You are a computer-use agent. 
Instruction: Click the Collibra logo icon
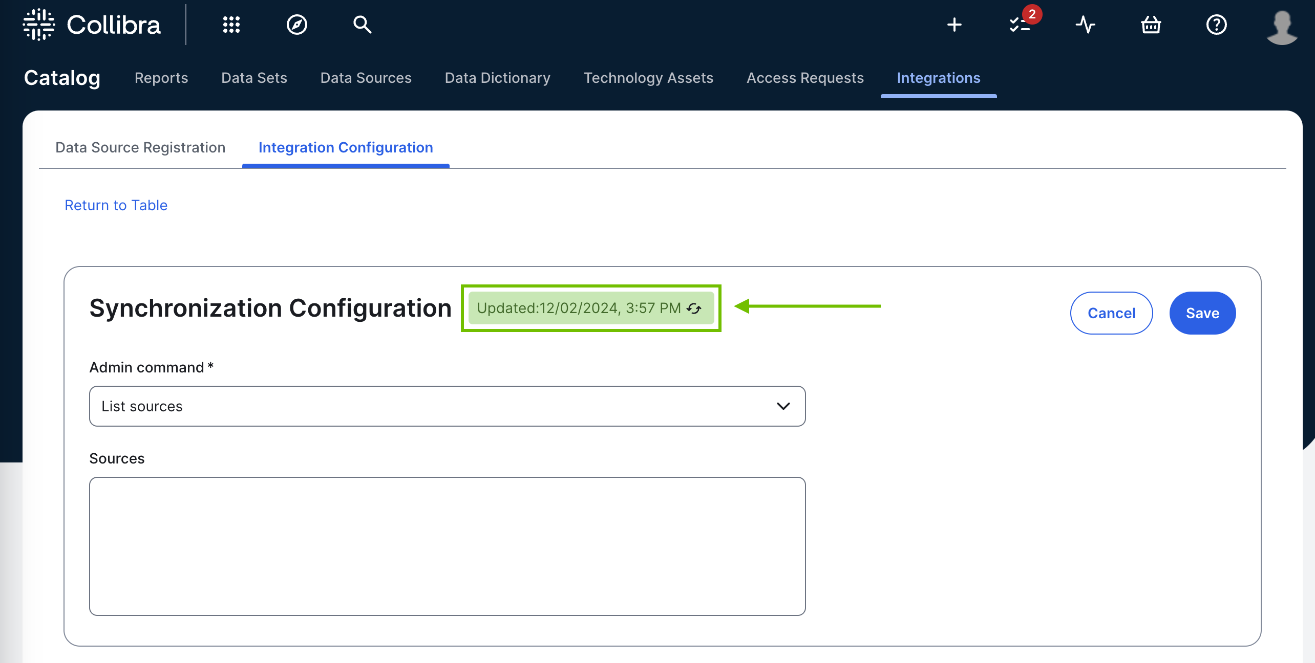click(39, 25)
